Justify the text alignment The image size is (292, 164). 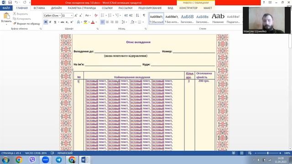tap(117, 22)
